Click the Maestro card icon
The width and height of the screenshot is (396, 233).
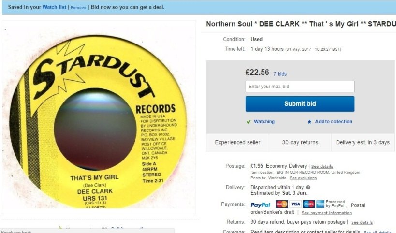[x=308, y=204]
